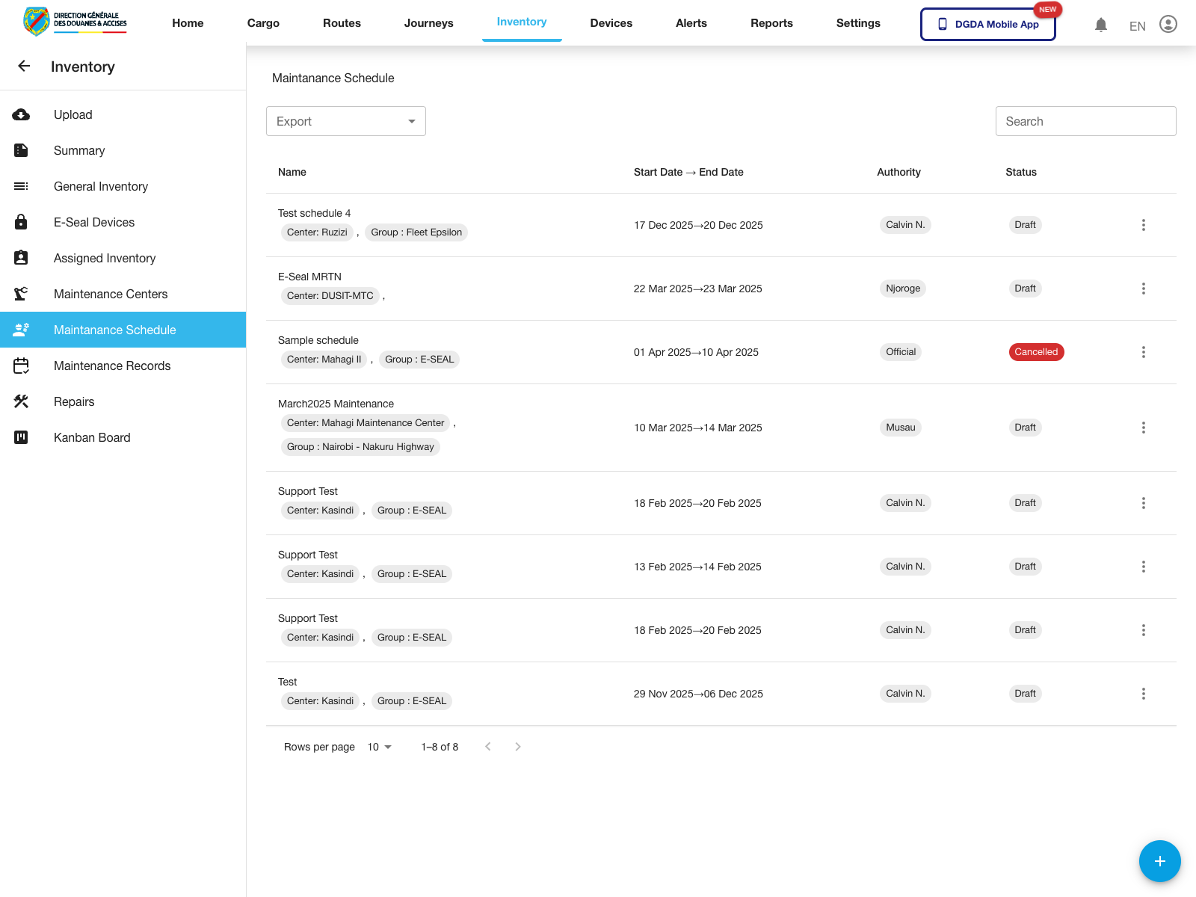
Task: Open the Reports tab in the top navigation
Action: pyautogui.click(x=771, y=23)
